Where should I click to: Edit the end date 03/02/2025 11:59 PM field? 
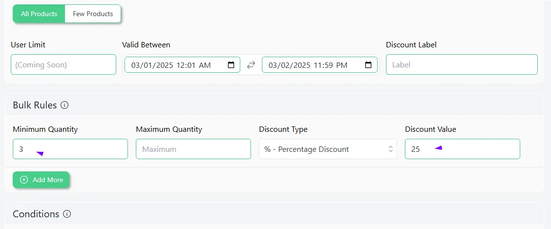(320, 65)
